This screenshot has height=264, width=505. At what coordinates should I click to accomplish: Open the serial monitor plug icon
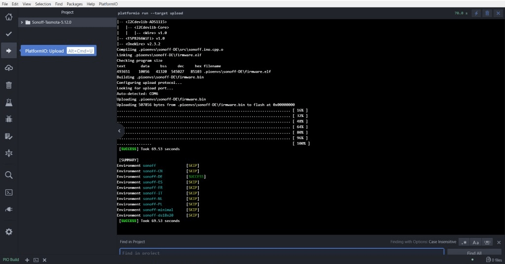click(8, 209)
